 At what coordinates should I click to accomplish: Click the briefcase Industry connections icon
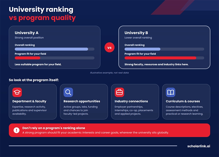(x=120, y=92)
